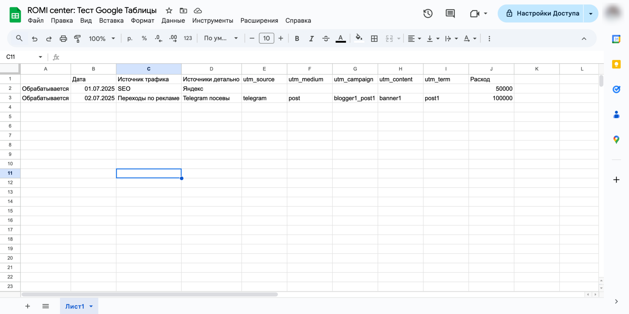Screen dimensions: 629x314
Task: Click the Настройки Доступа button
Action: tap(540, 13)
